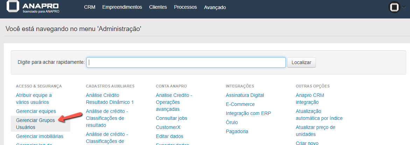This screenshot has height=145, width=410.
Task: Open the Empreendimentos menu
Action: (122, 7)
